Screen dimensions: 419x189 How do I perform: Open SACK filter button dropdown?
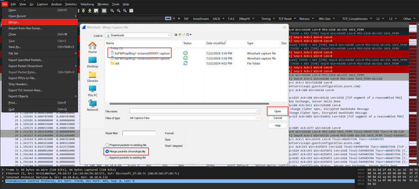coord(223,19)
